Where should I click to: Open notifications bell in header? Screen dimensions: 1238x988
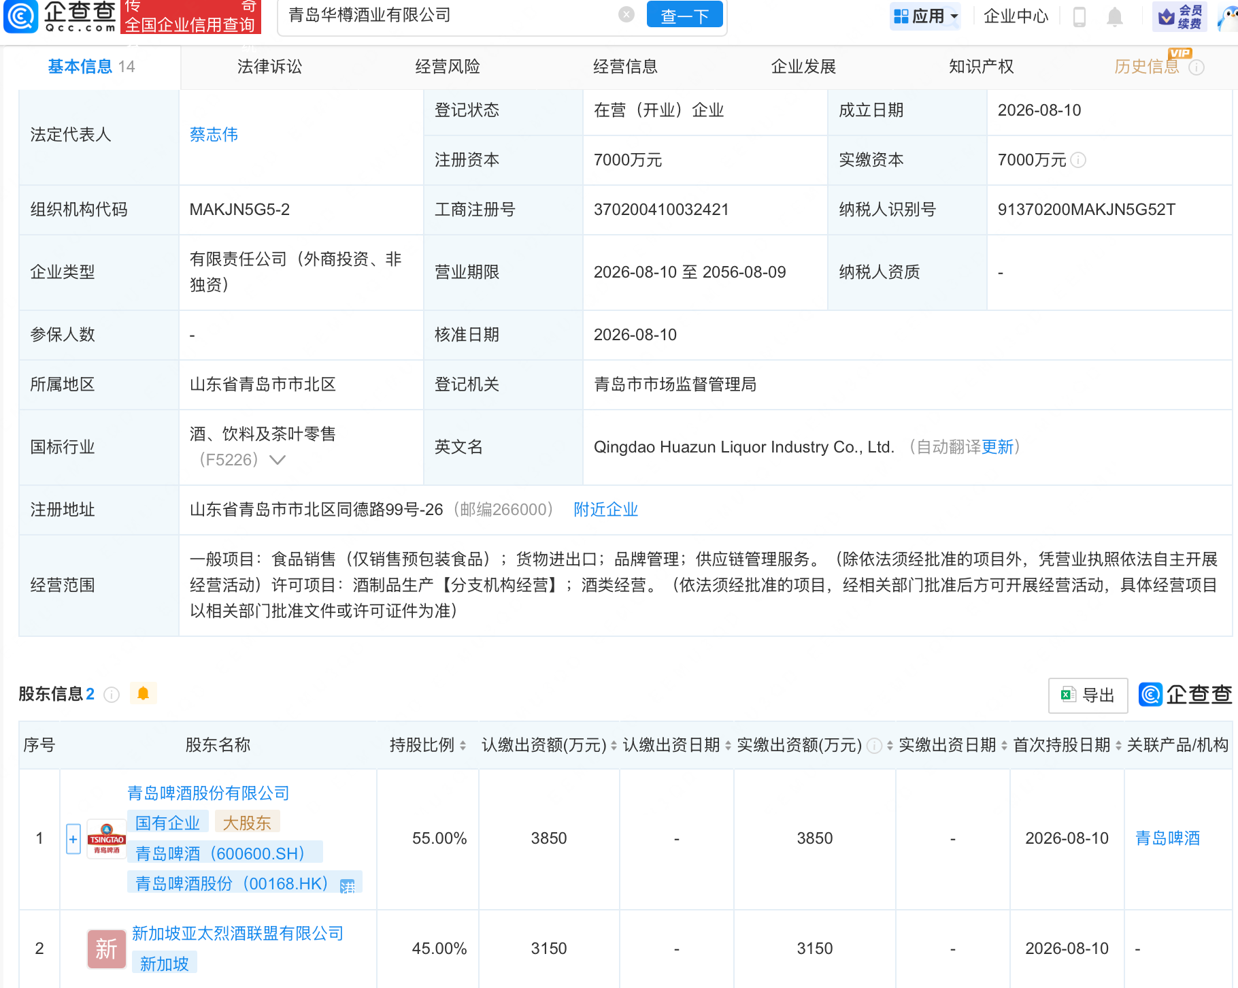point(1115,16)
